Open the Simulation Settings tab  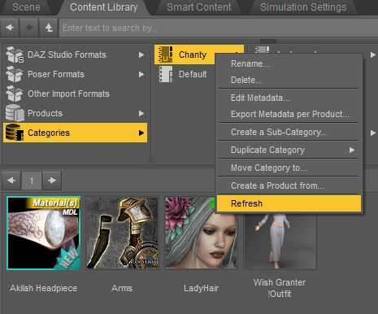(303, 7)
